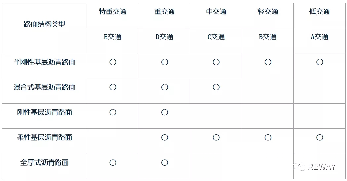
Task: Select the 中交通 column header
Action: [216, 12]
